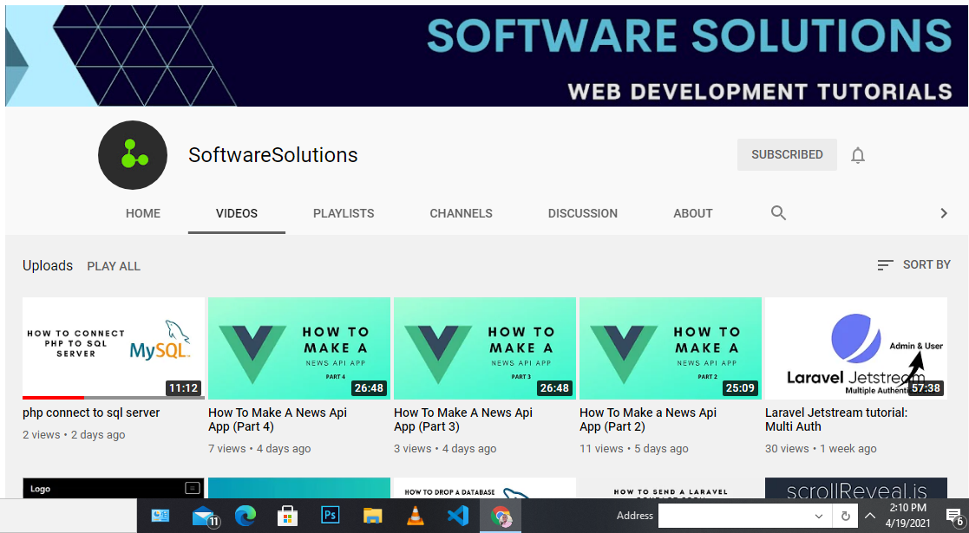Viewport: 969px width, 533px height.
Task: Open VLC media player from taskbar
Action: [416, 516]
